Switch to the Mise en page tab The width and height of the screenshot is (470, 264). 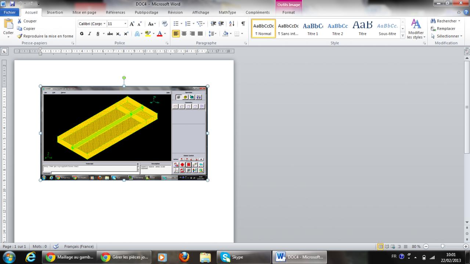click(x=84, y=12)
